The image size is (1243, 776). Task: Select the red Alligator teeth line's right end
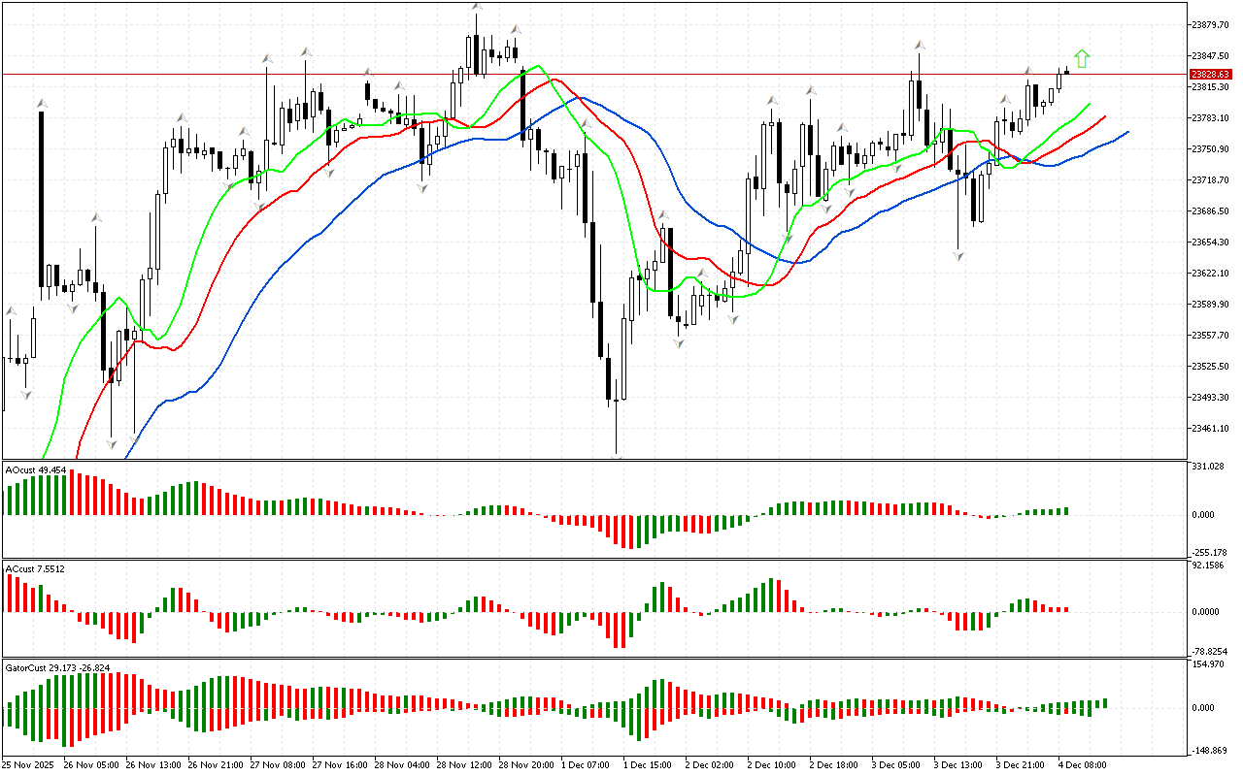pyautogui.click(x=1104, y=117)
